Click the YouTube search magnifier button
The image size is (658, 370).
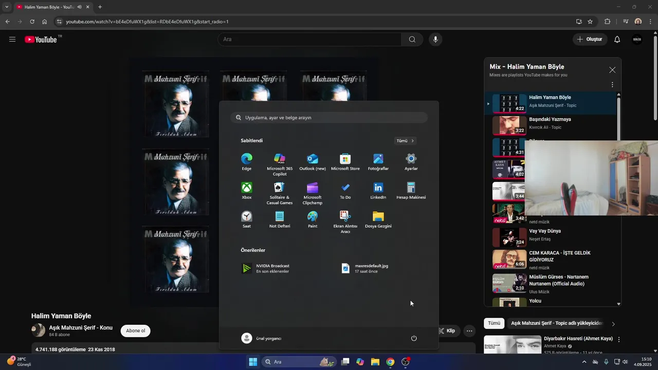(412, 40)
